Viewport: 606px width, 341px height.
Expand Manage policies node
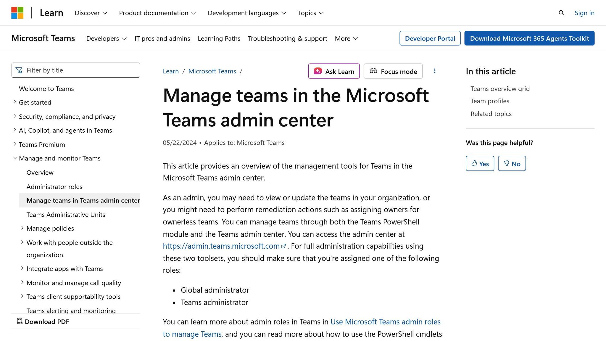[x=22, y=228]
